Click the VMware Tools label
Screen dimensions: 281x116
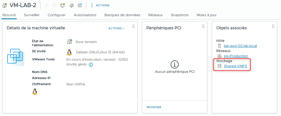tap(43, 59)
